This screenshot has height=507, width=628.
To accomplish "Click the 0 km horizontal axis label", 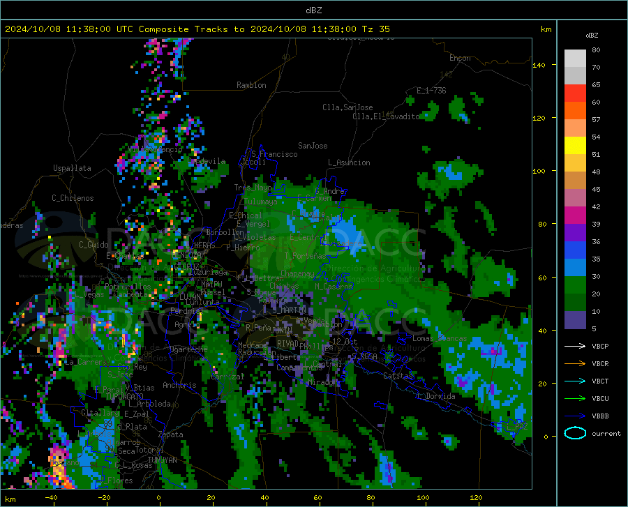I will pos(159,498).
